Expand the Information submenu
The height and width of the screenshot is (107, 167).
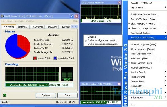pyautogui.click(x=147, y=97)
